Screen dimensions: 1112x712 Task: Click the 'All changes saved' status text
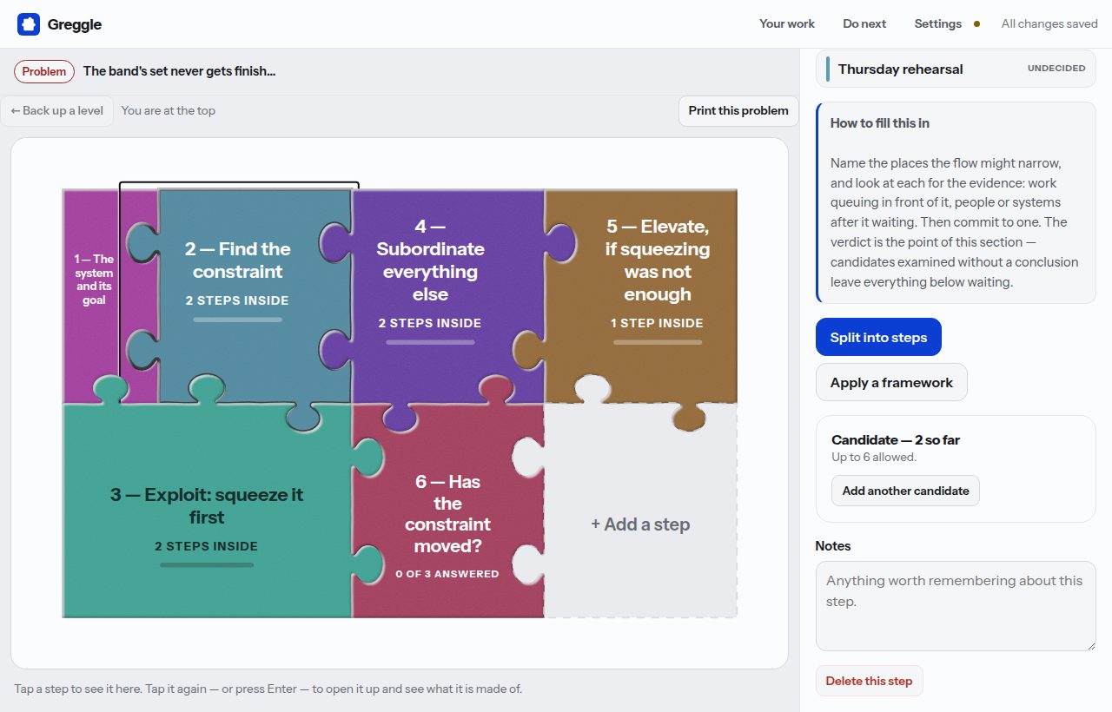pos(1049,23)
